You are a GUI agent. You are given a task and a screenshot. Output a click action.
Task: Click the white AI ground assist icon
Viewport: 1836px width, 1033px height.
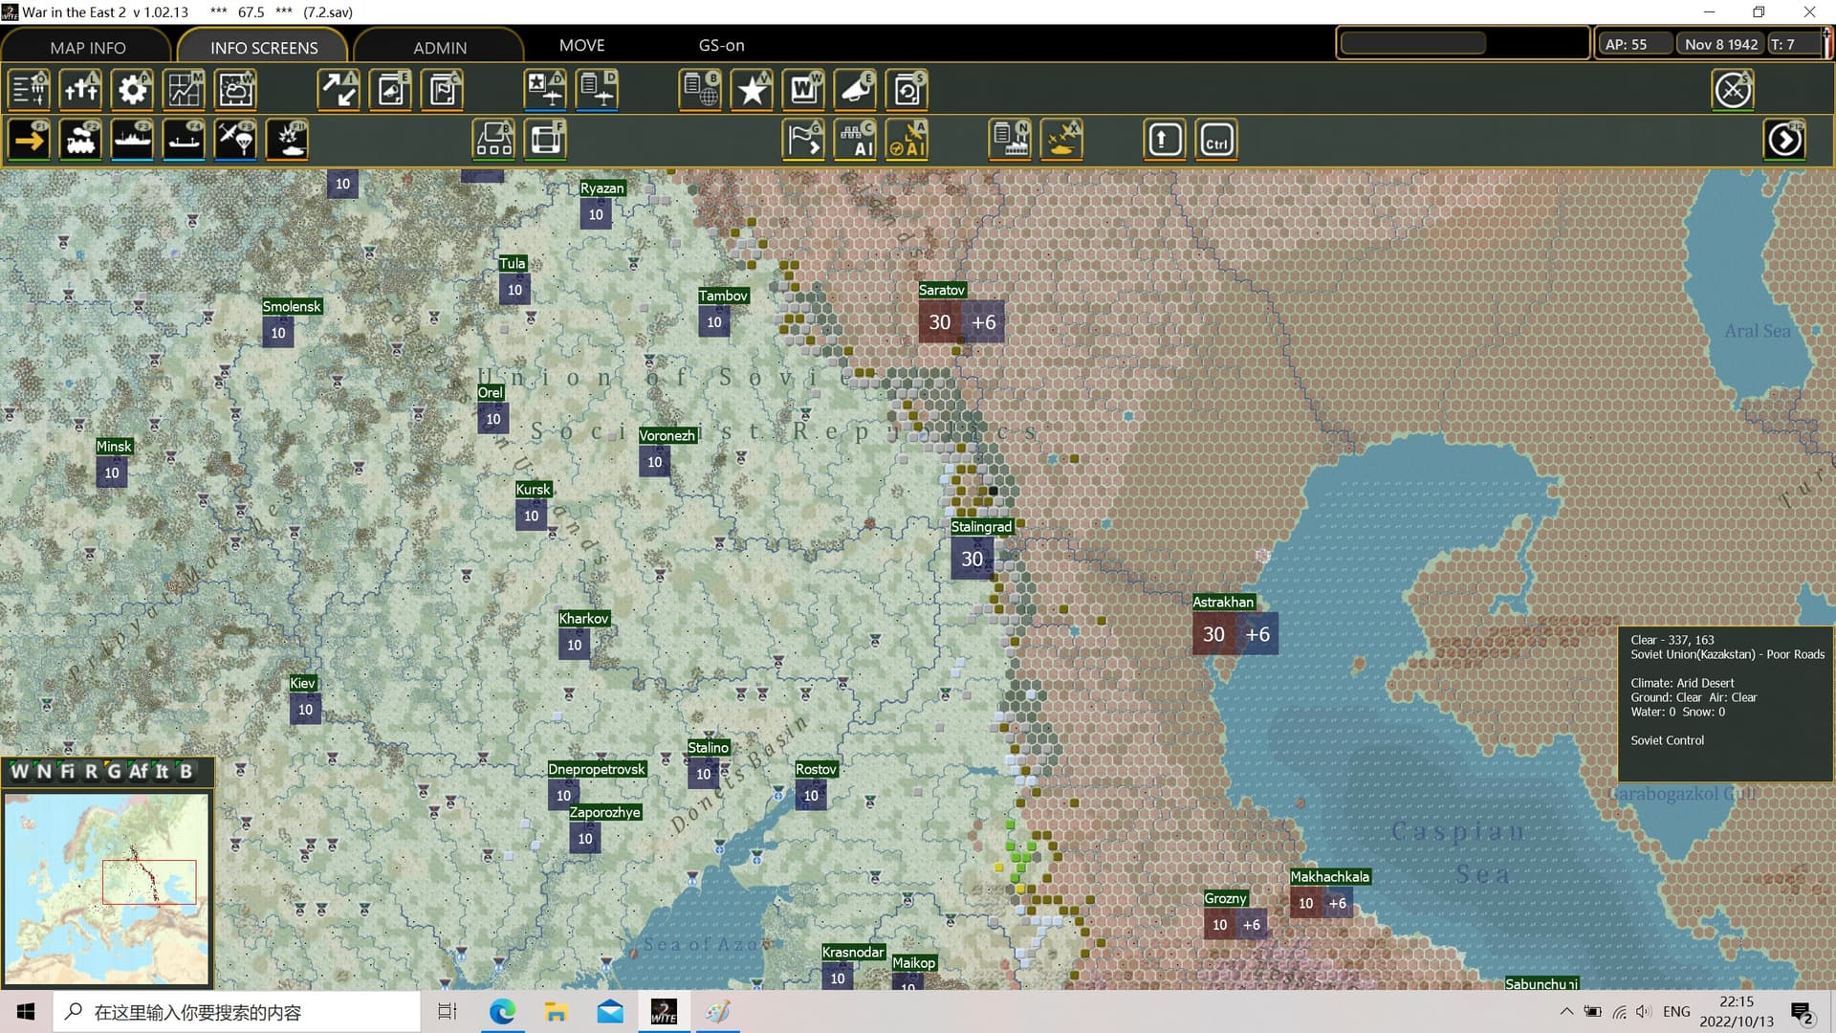pyautogui.click(x=855, y=140)
